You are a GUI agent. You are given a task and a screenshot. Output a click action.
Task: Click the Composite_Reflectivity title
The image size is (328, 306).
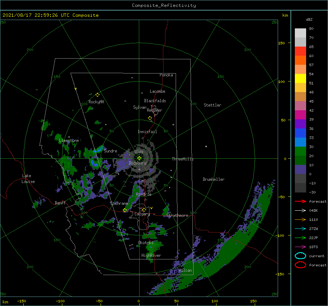tap(164, 5)
